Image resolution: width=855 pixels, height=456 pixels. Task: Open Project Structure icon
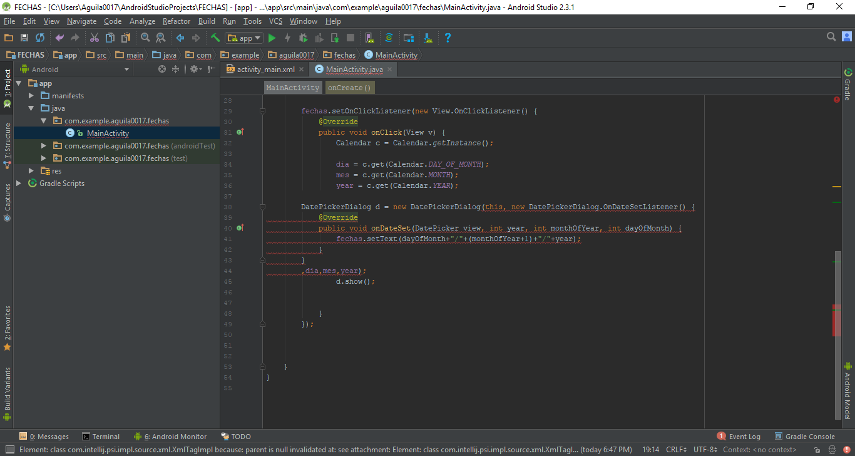pyautogui.click(x=409, y=38)
